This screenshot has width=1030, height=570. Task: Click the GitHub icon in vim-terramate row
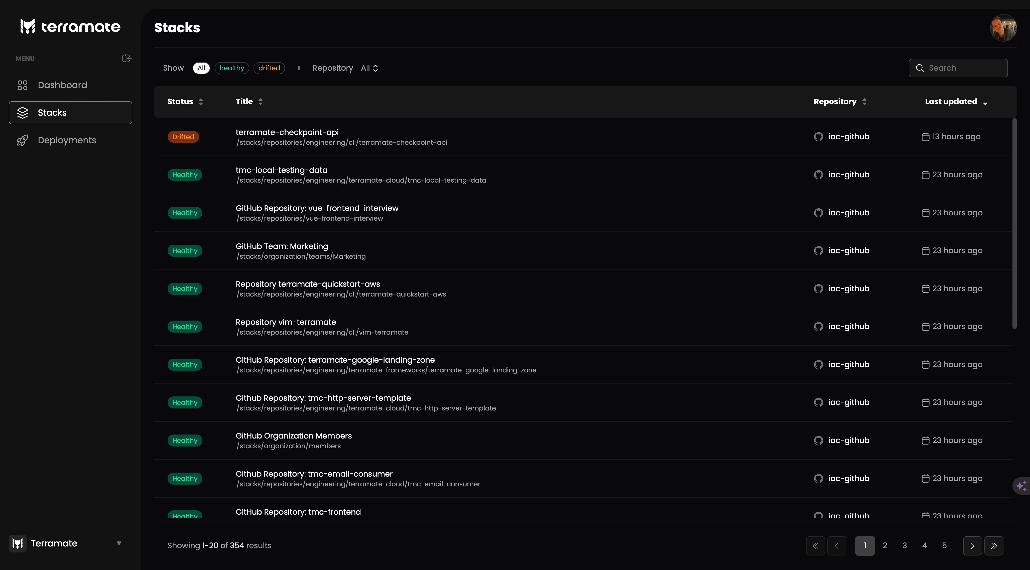pos(819,327)
